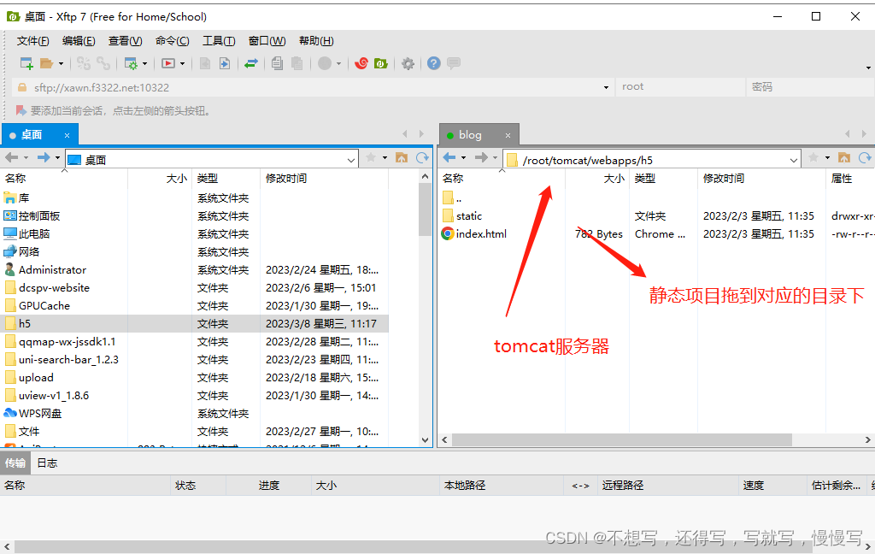Expand dropdown beside red play icon

click(182, 63)
